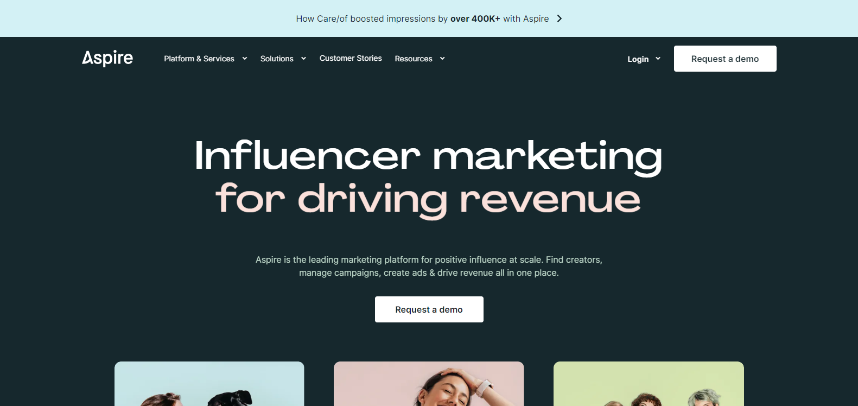Viewport: 858px width, 406px height.
Task: Expand the Login chevron arrow
Action: (x=658, y=59)
